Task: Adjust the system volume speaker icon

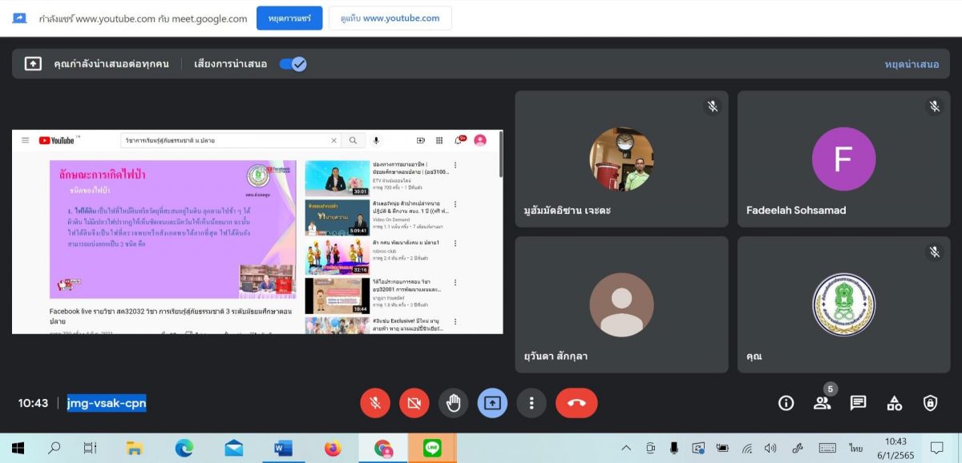Action: [770, 448]
